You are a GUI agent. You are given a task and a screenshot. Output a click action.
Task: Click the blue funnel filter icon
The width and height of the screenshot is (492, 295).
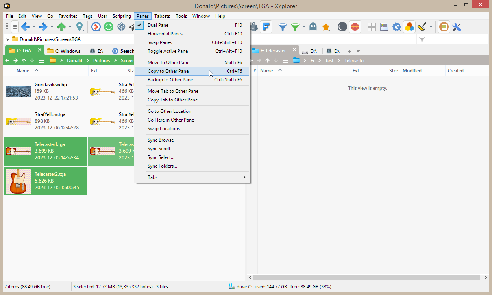point(282,27)
